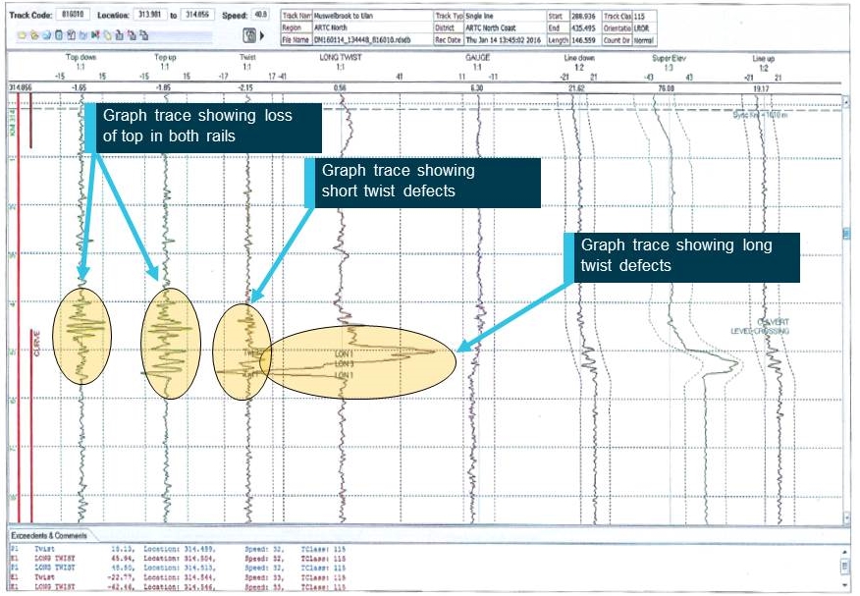Image resolution: width=860 pixels, height=596 pixels.
Task: Click the Super Elev channel header
Action: (x=669, y=58)
